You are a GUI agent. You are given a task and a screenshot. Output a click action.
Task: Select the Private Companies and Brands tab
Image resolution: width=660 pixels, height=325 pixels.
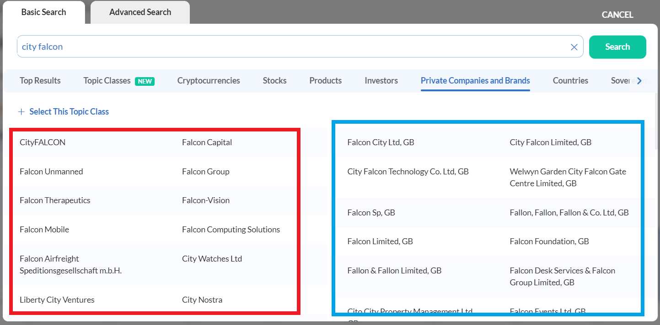[475, 81]
